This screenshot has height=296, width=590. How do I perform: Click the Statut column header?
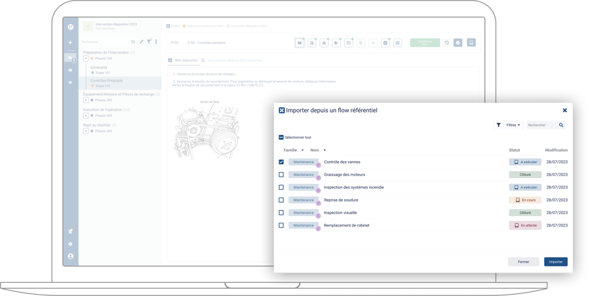[x=515, y=150]
